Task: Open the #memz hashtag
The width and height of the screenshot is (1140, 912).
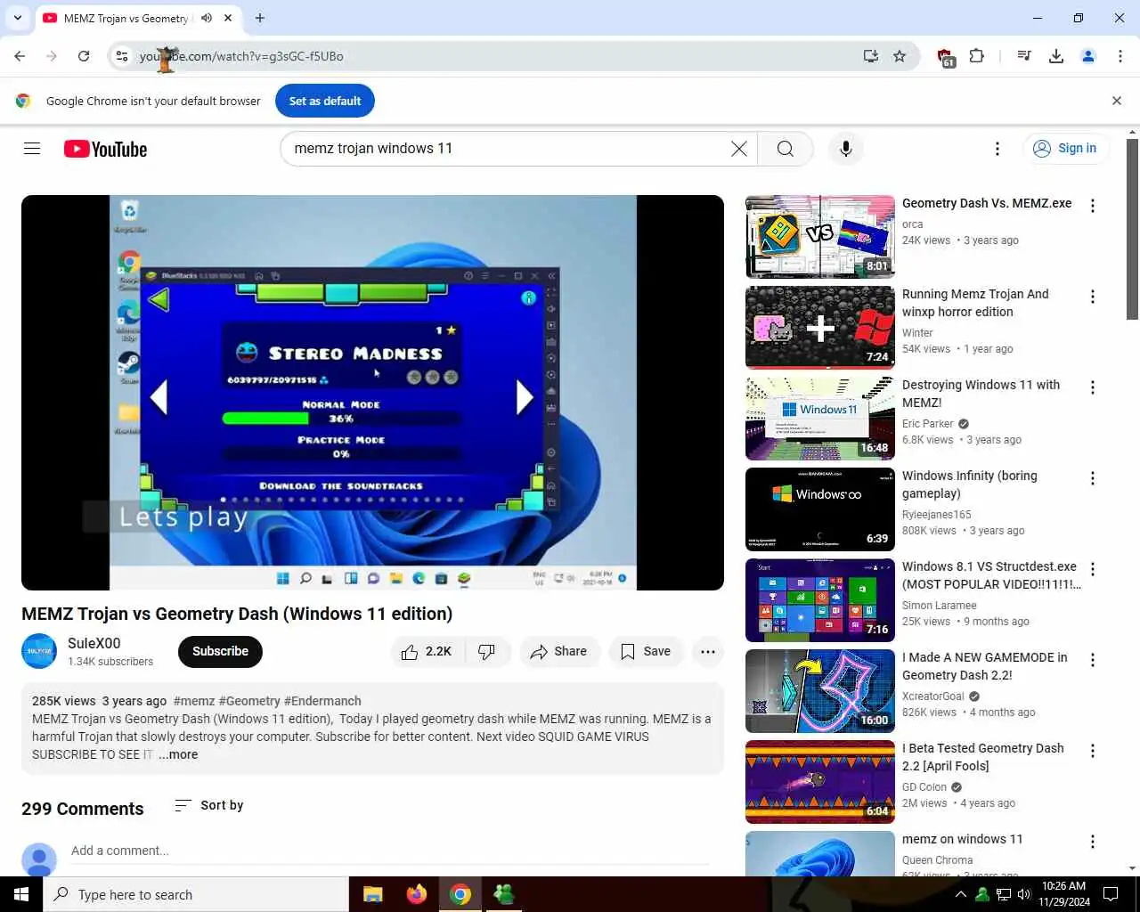Action: click(194, 701)
